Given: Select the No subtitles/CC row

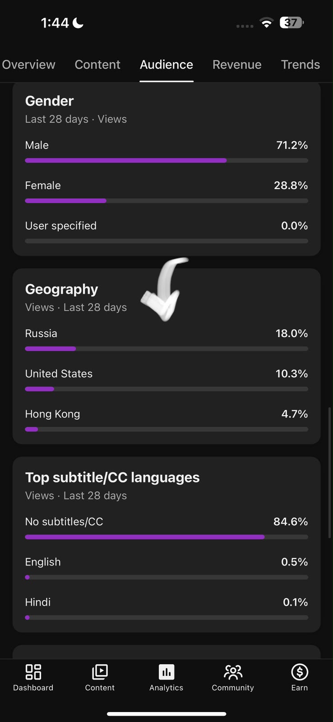Looking at the screenshot, I should coord(166,528).
